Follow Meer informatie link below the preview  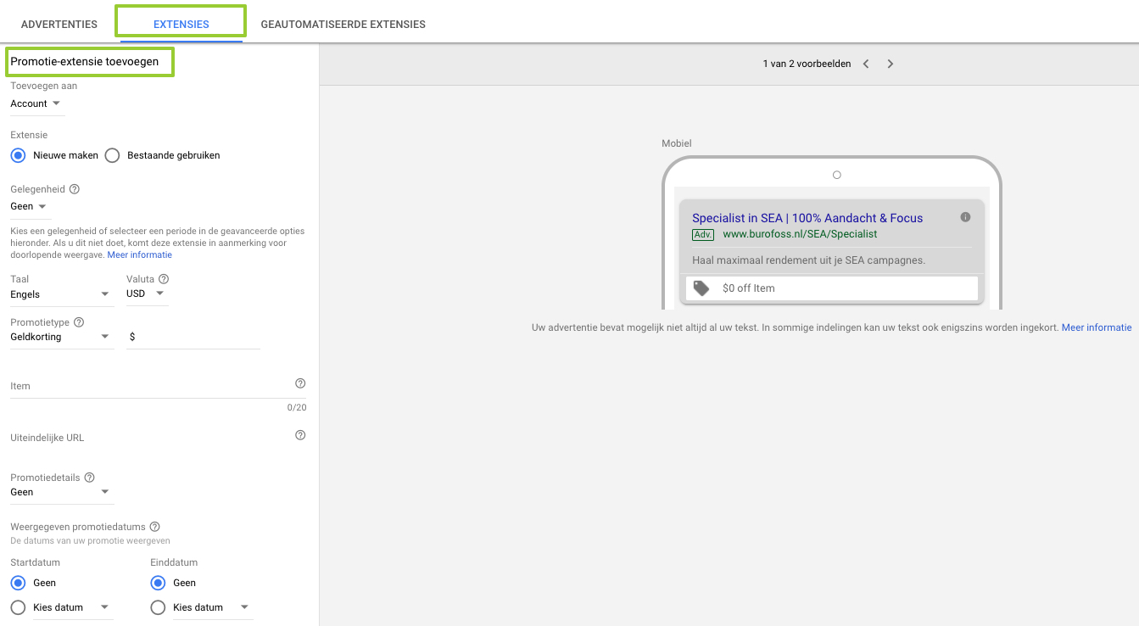[x=1097, y=327]
